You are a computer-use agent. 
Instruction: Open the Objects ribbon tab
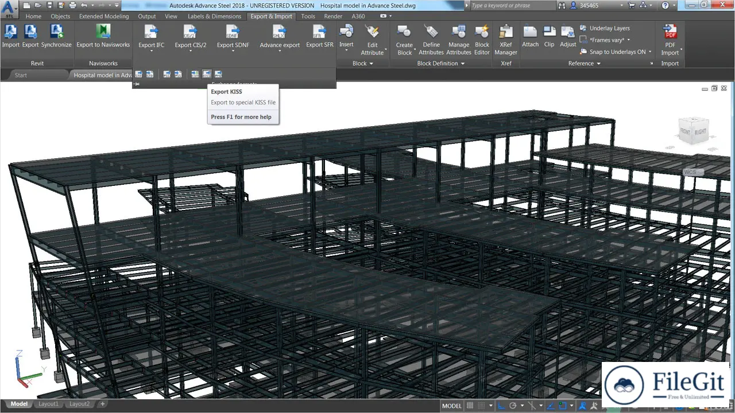tap(60, 16)
